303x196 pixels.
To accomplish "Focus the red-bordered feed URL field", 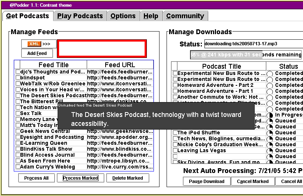I will tap(102, 49).
